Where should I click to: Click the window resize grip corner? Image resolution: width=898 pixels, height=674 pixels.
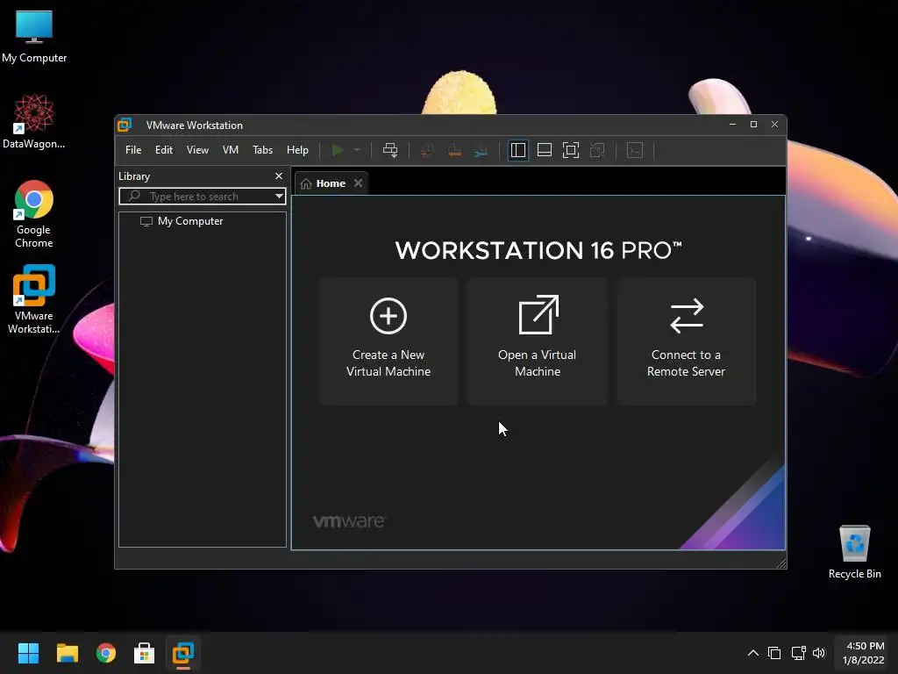pyautogui.click(x=781, y=563)
